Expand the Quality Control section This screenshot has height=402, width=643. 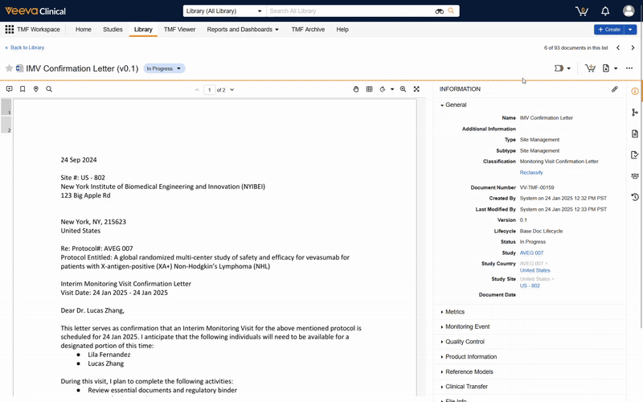pos(462,342)
